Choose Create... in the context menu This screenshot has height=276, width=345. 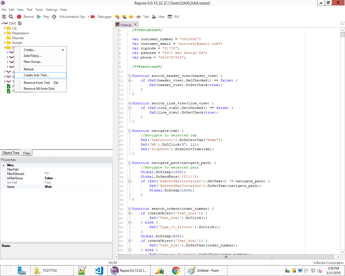40,50
